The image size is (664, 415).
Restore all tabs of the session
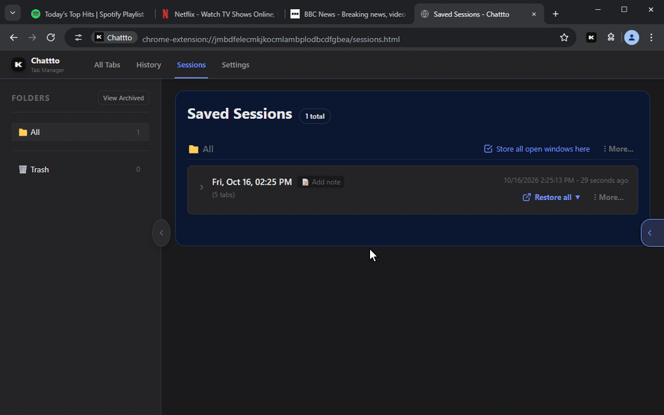pyautogui.click(x=548, y=197)
